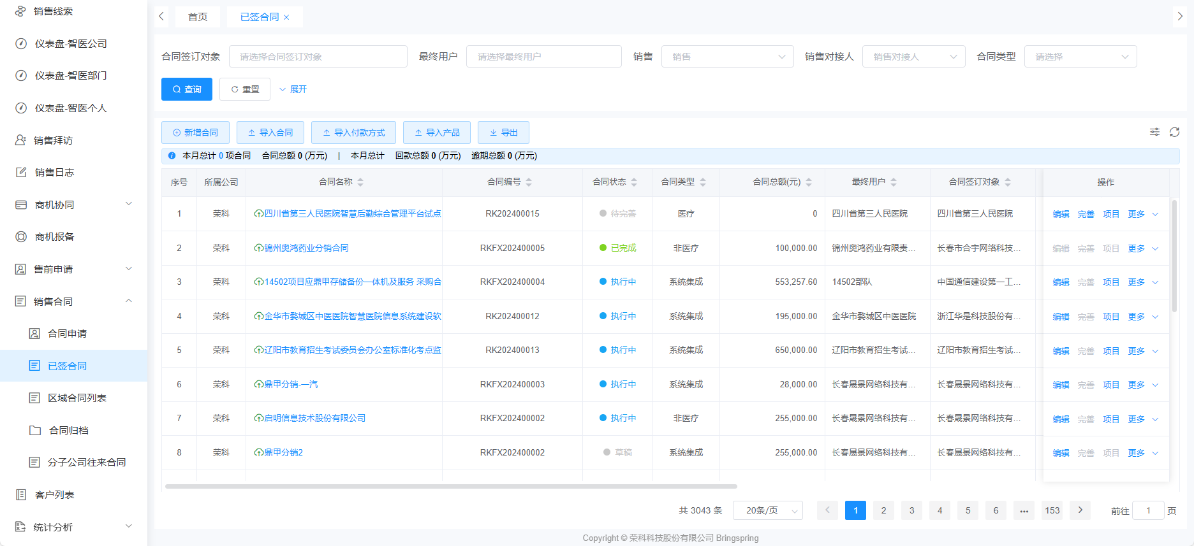Open the 20条/页 page size dropdown
The width and height of the screenshot is (1194, 546).
(x=767, y=510)
